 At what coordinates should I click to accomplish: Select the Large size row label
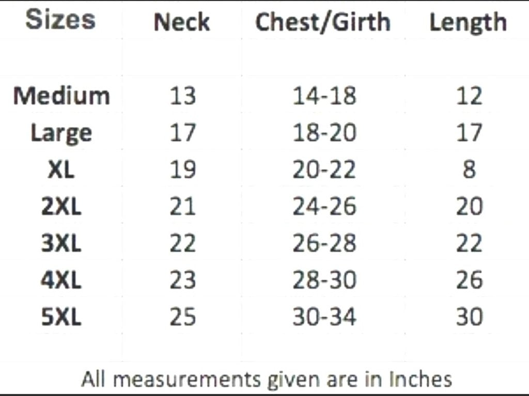click(x=61, y=133)
